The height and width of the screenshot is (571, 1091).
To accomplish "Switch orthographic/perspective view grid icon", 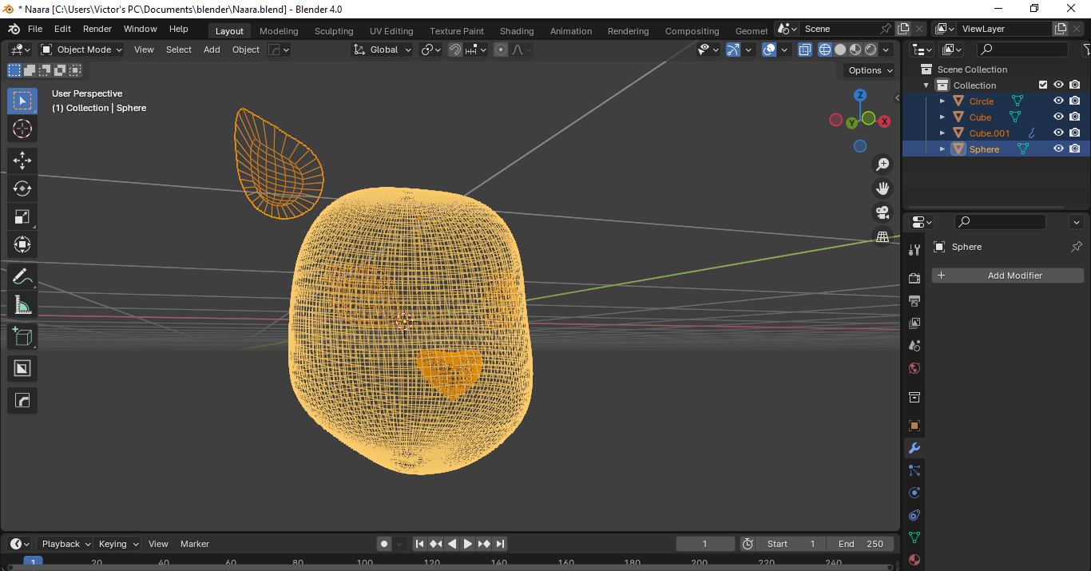I will tap(883, 236).
